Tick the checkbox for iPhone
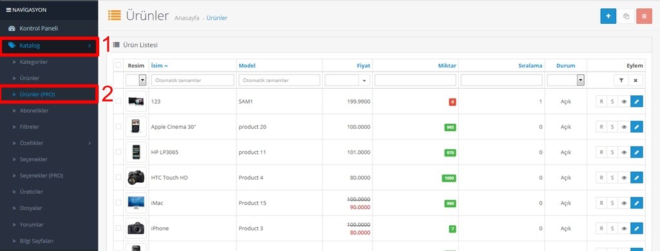 tap(119, 228)
